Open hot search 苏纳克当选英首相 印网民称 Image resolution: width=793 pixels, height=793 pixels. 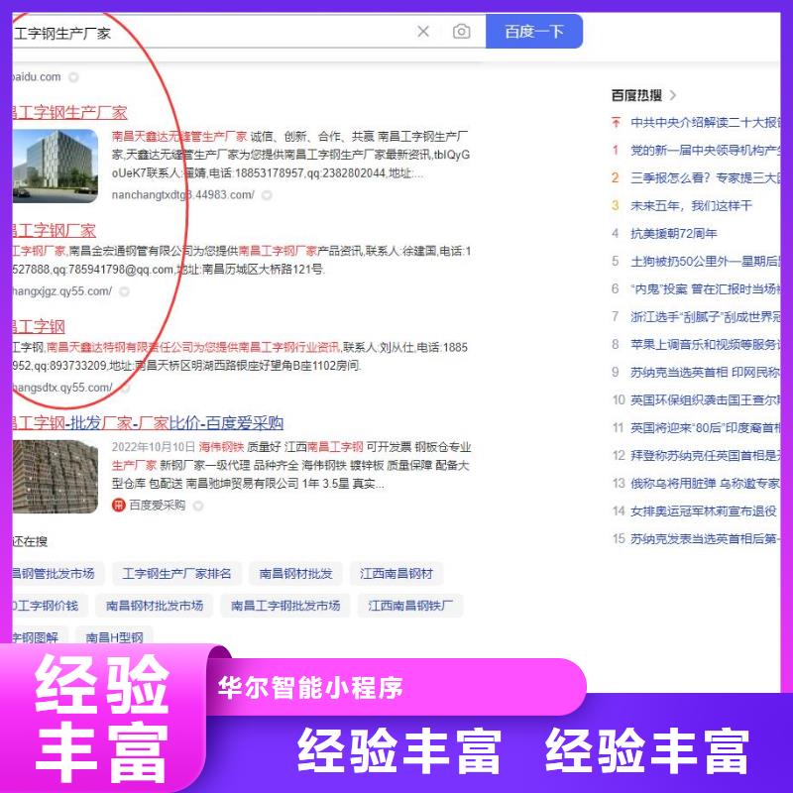point(705,373)
